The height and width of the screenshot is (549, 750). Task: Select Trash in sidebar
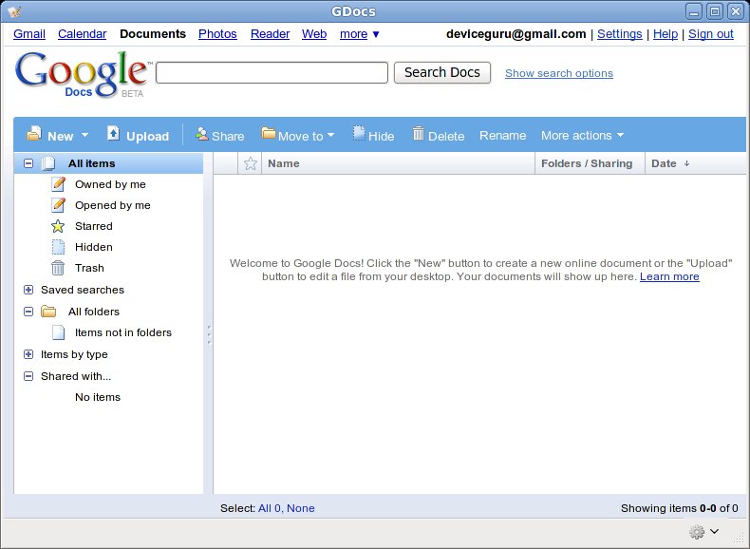[x=89, y=268]
